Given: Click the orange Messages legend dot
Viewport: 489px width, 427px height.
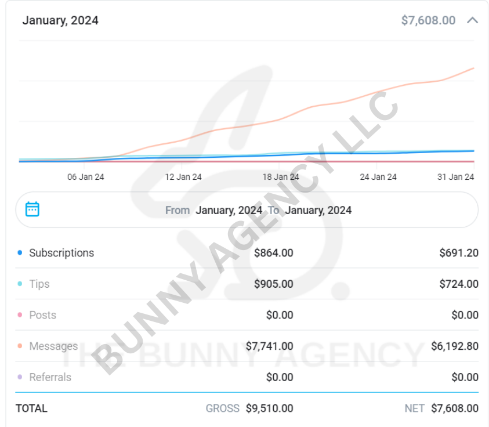Looking at the screenshot, I should [20, 346].
